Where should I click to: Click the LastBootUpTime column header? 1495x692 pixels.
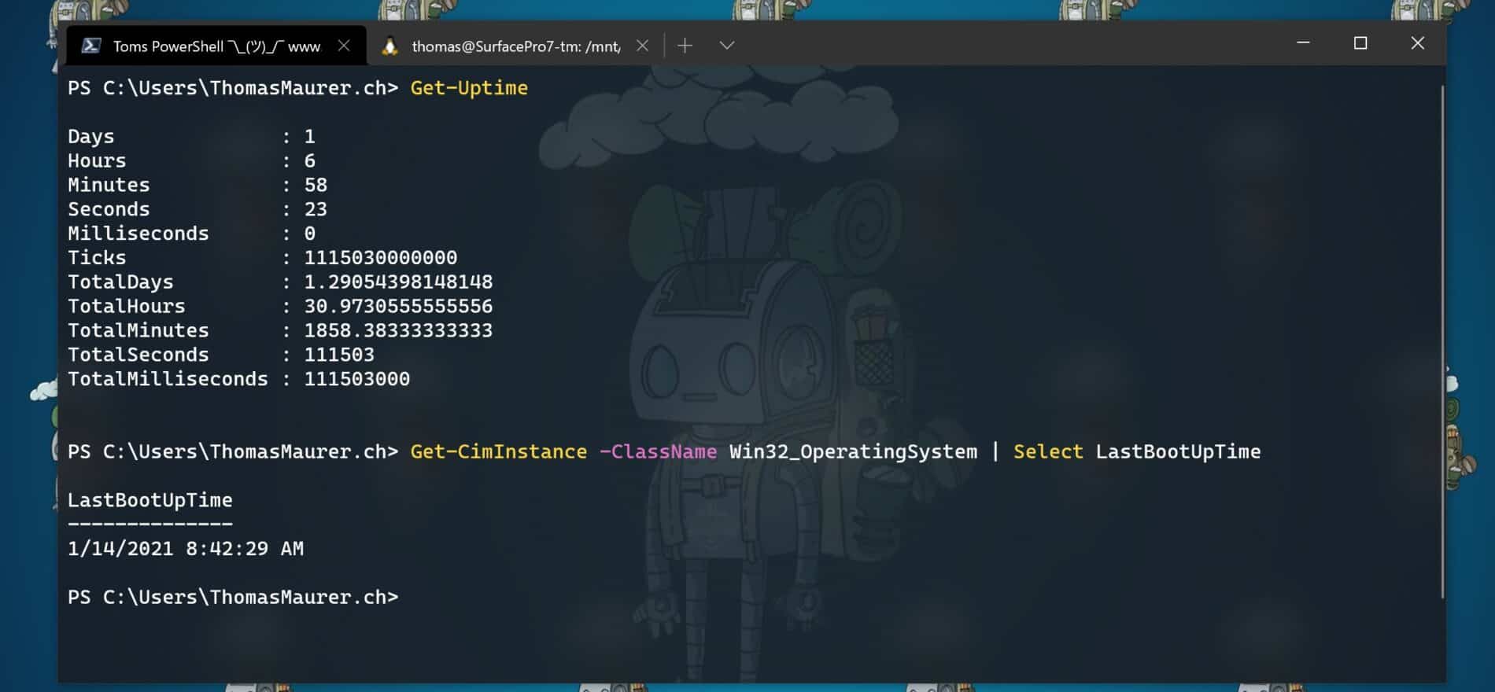(x=149, y=501)
